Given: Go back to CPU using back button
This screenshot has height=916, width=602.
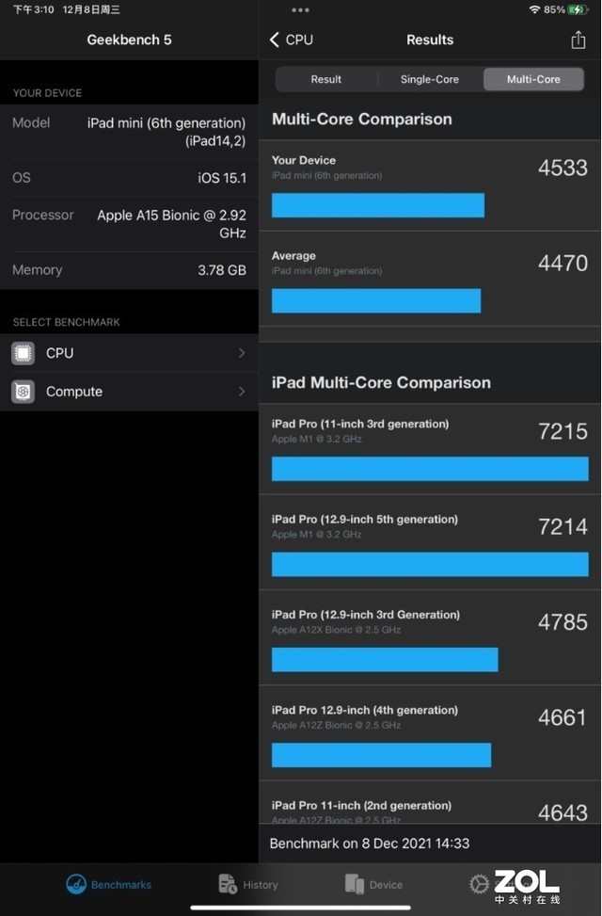Looking at the screenshot, I should pyautogui.click(x=291, y=40).
